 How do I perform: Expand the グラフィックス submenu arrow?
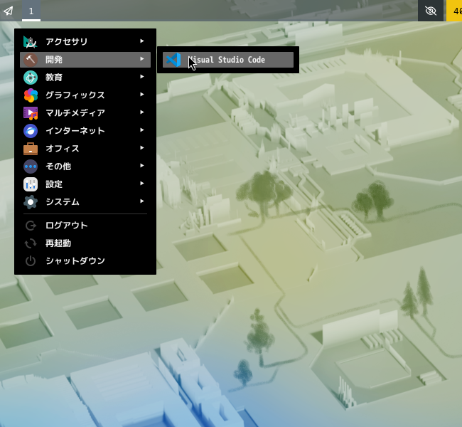tap(142, 95)
